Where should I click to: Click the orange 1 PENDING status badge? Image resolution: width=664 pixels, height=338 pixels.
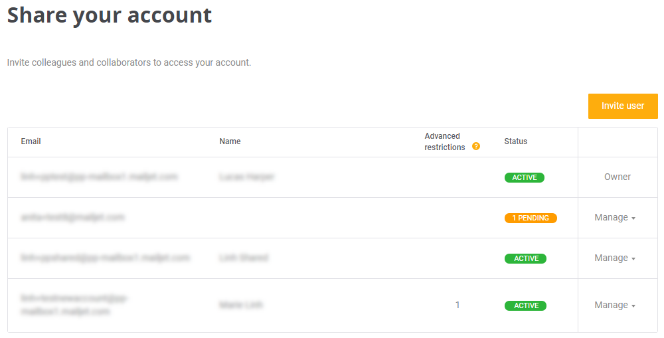pos(531,218)
